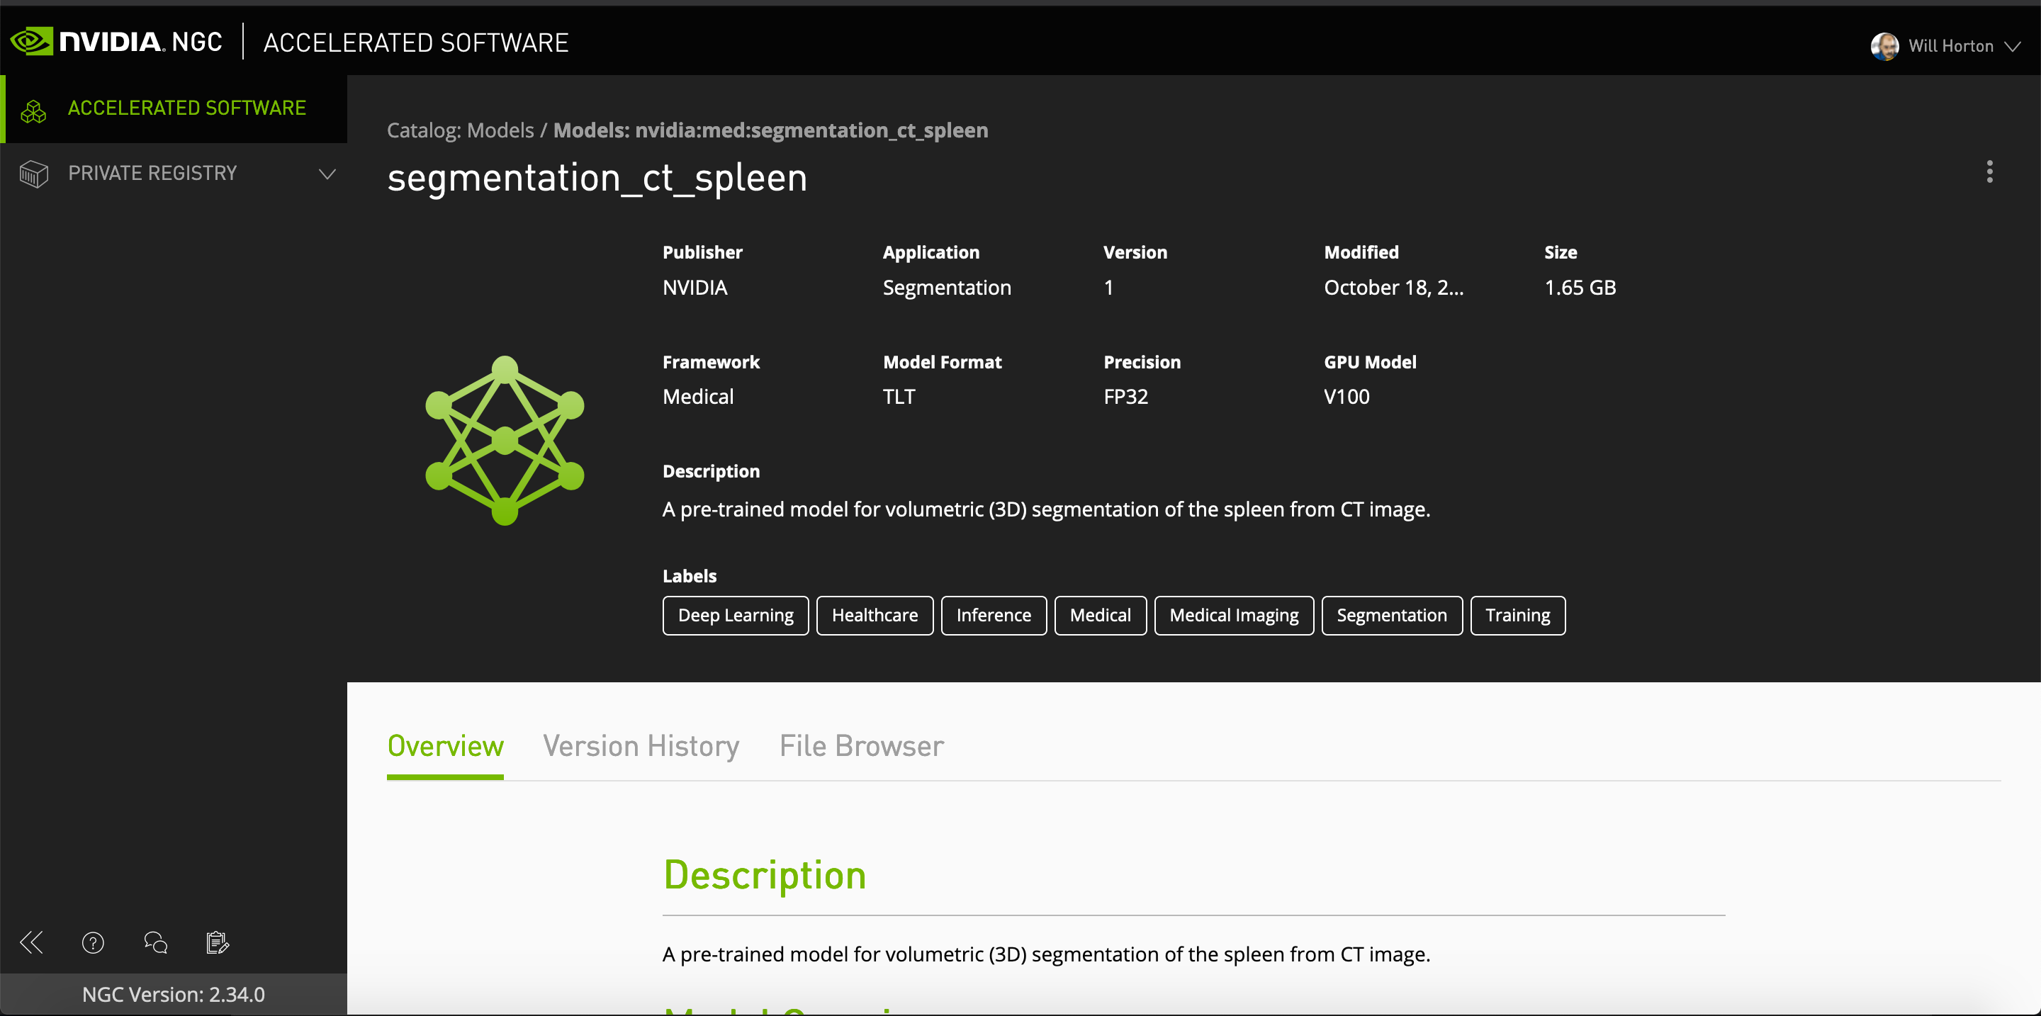2041x1016 pixels.
Task: Expand the Private Registry chevron
Action: pos(327,174)
